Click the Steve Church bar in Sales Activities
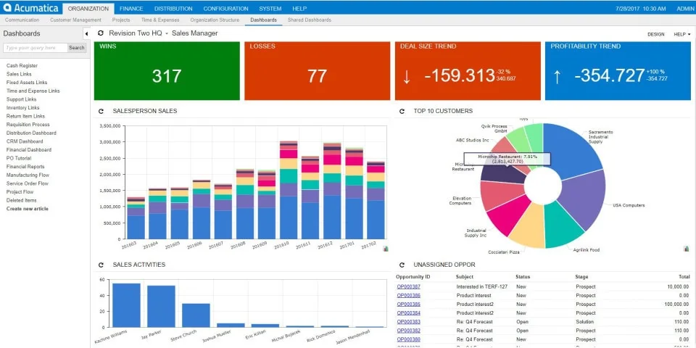Screen dimensions: 696x348 click(196, 315)
